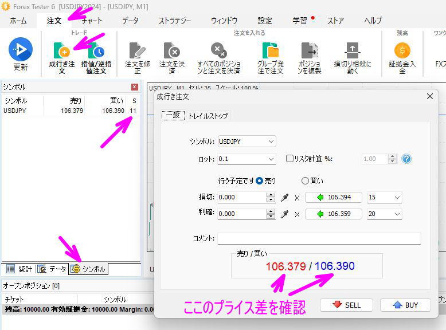Click the 注文を決済 close order icon
446x330 pixels.
coord(172,50)
